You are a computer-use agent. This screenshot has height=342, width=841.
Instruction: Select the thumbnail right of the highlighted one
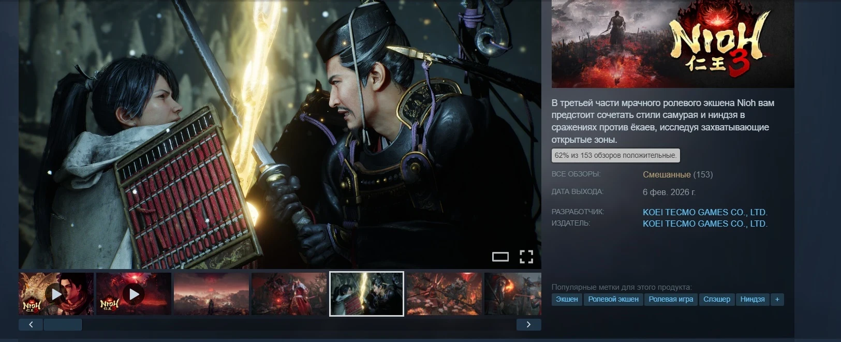(x=444, y=294)
